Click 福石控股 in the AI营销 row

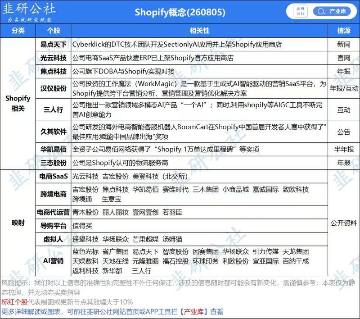pos(175,261)
